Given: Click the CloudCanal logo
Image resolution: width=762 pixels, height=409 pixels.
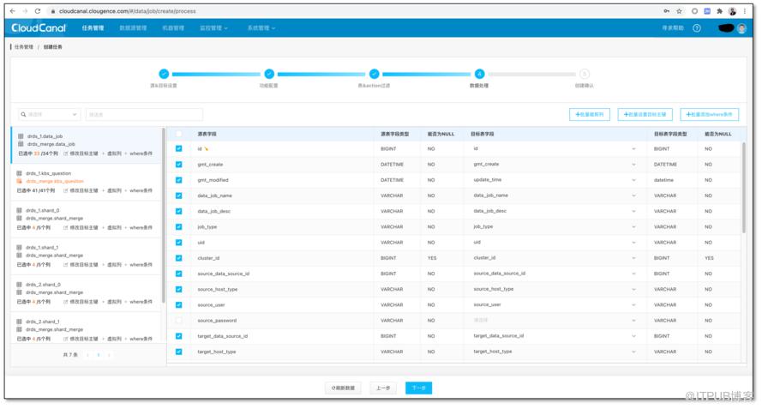Looking at the screenshot, I should 39,28.
